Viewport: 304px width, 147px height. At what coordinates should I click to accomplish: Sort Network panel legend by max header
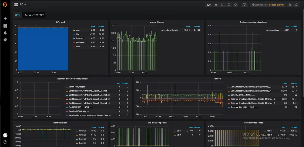click(x=285, y=83)
